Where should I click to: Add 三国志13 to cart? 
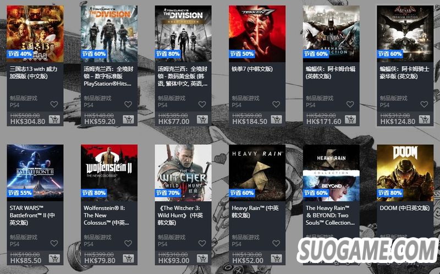tap(54, 119)
